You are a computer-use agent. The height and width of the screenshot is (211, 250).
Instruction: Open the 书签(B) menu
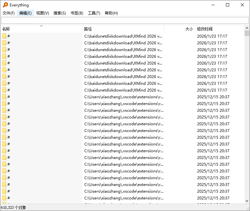tap(77, 13)
